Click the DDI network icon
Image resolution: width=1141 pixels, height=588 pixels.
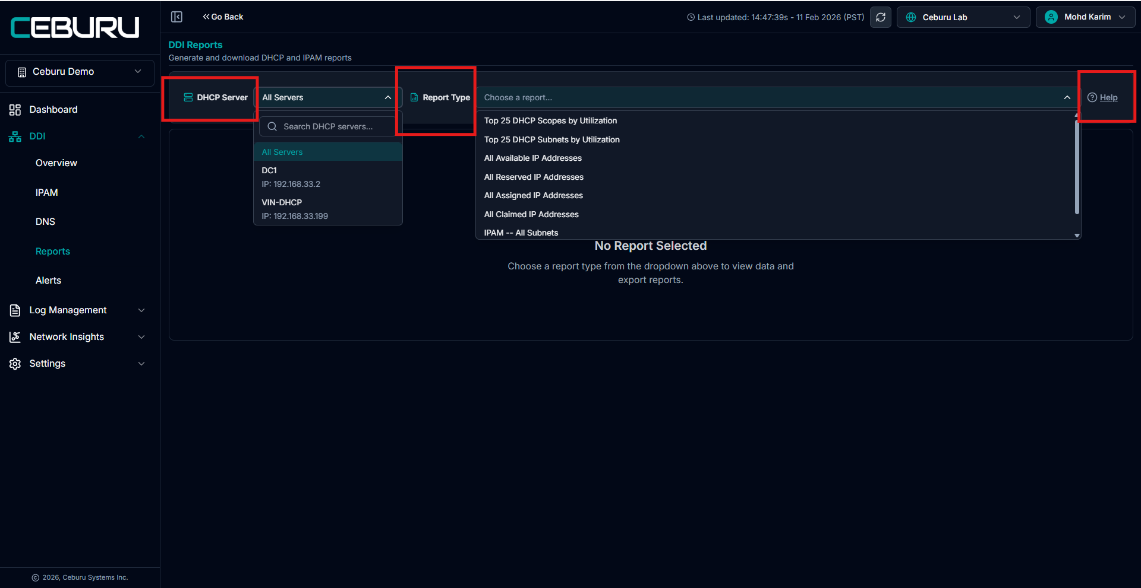(15, 136)
